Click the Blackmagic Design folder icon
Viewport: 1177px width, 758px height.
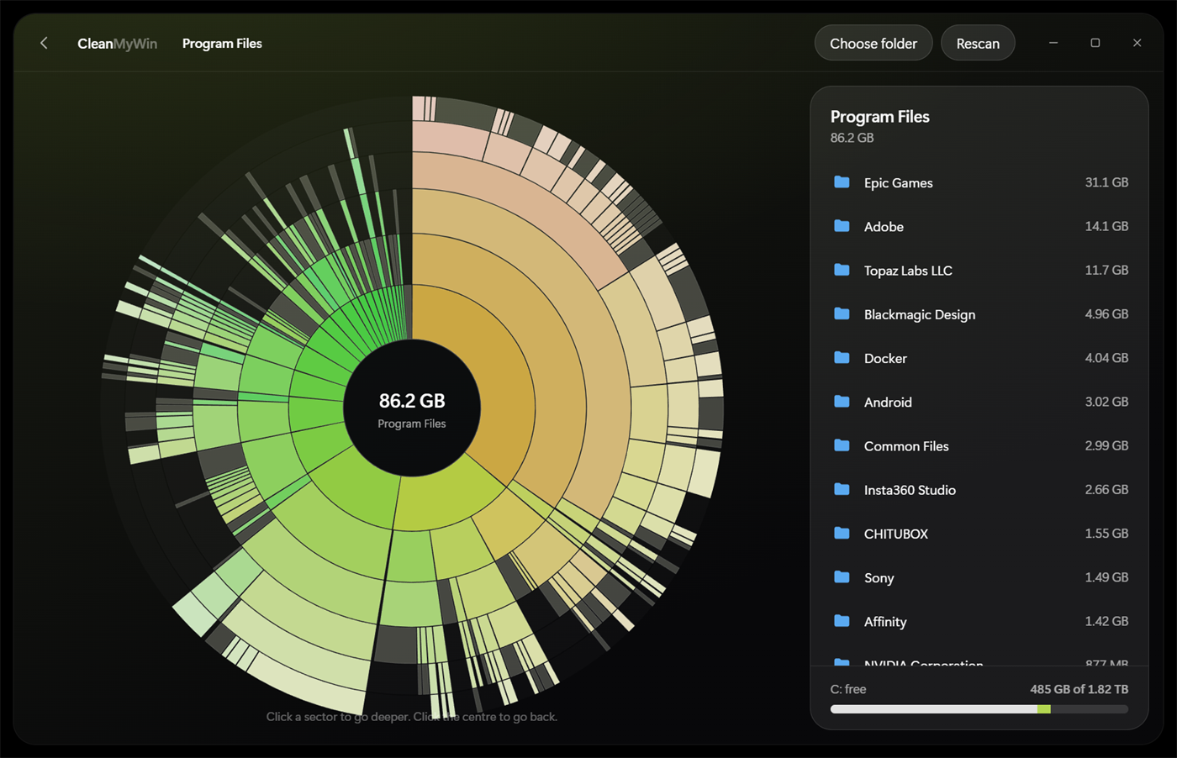pyautogui.click(x=842, y=313)
